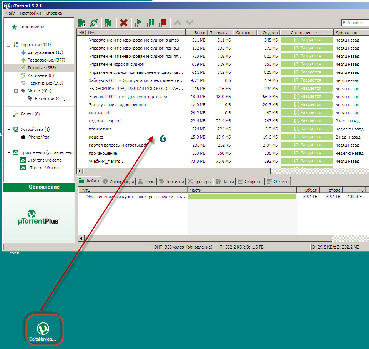
Task: Stop torrent with red square icon
Action: pyautogui.click(x=163, y=23)
